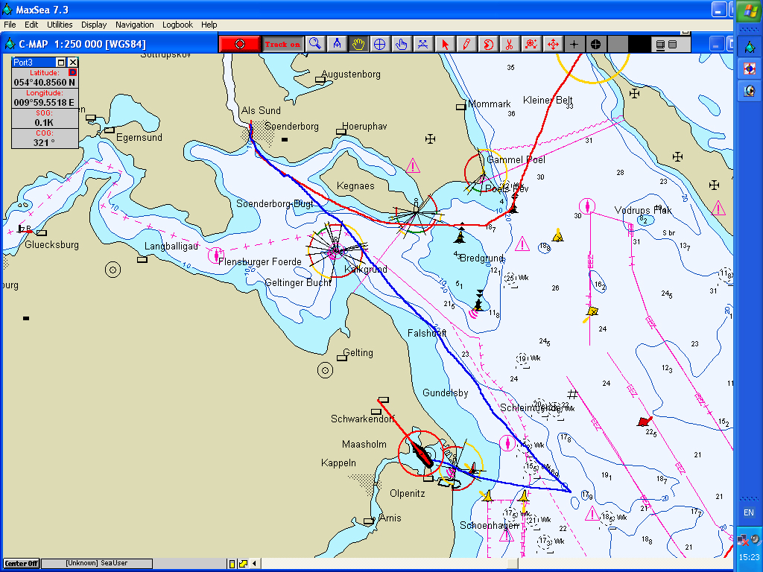Select the red arrow pointer tool

tap(445, 44)
